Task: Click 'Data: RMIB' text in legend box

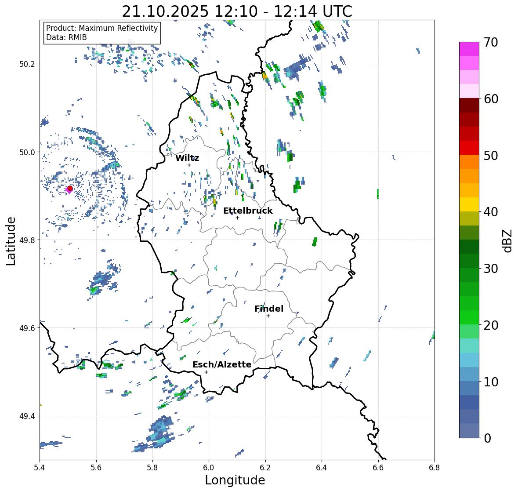Action: click(x=66, y=37)
